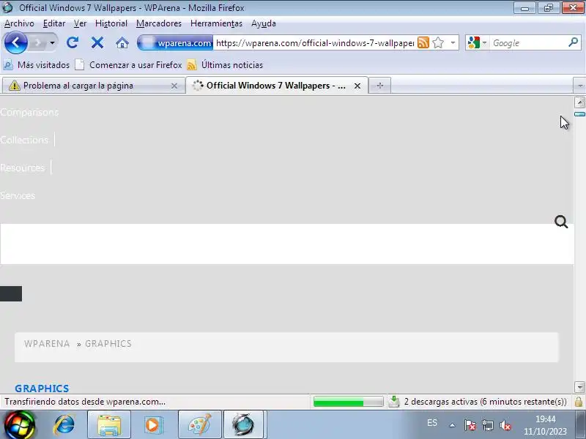Run search with the magnifier icon in search bar
This screenshot has width=586, height=439.
(574, 42)
